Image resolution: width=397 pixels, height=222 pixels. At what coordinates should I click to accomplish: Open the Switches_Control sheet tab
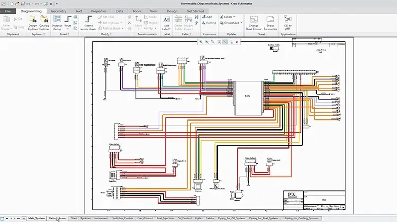pos(123,218)
